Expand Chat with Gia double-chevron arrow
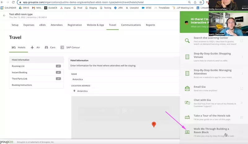The image size is (248, 144). pos(242,103)
